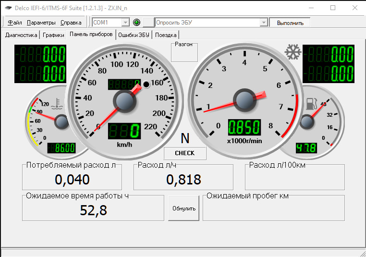Open the COM1 port dropdown

(x=125, y=23)
